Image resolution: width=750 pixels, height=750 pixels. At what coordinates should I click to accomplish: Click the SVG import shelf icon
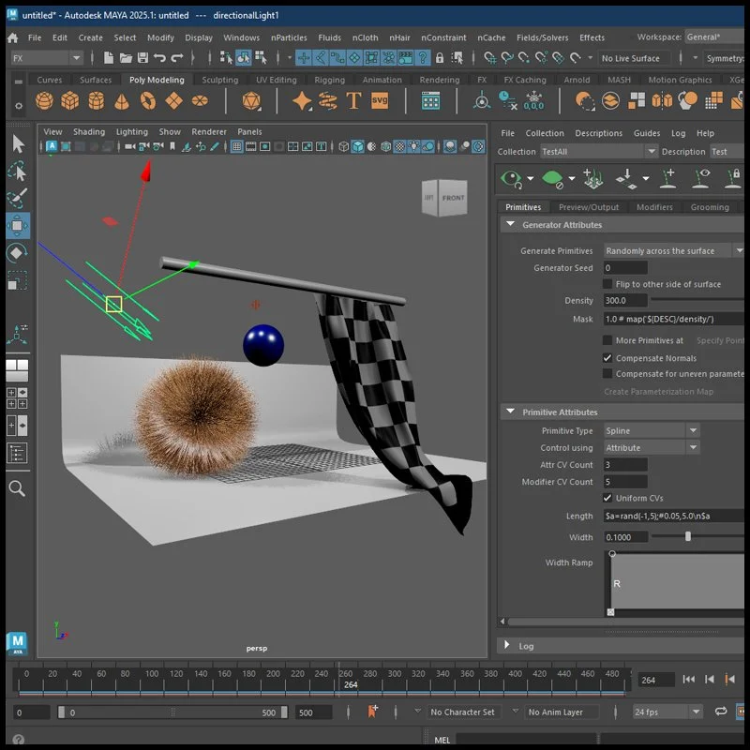pos(380,101)
